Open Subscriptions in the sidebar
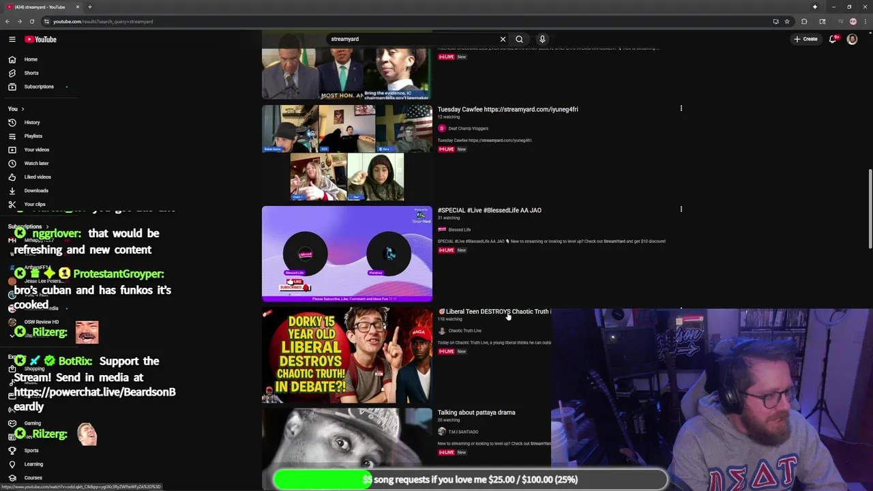The width and height of the screenshot is (873, 491). (39, 87)
